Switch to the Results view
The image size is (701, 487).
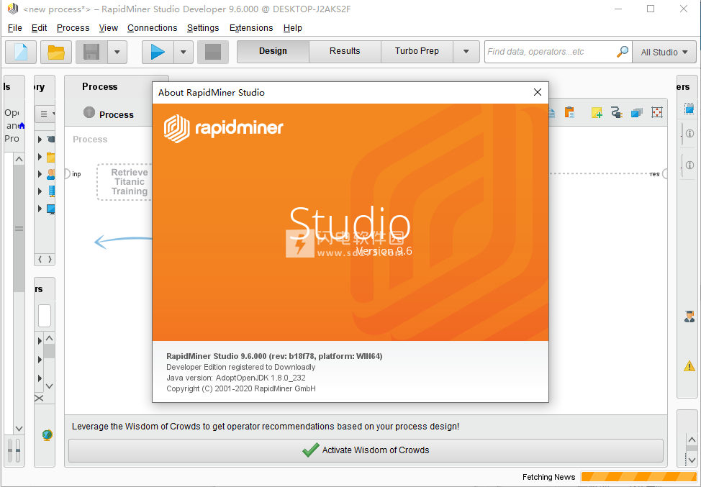[x=345, y=51]
